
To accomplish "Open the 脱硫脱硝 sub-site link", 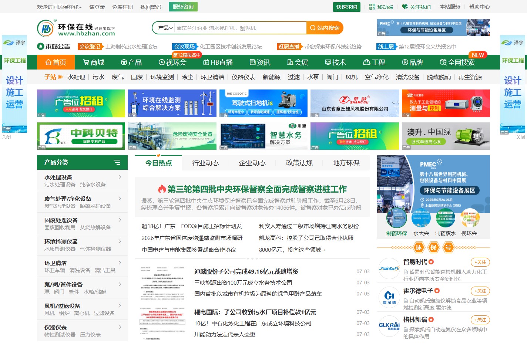I will [439, 77].
